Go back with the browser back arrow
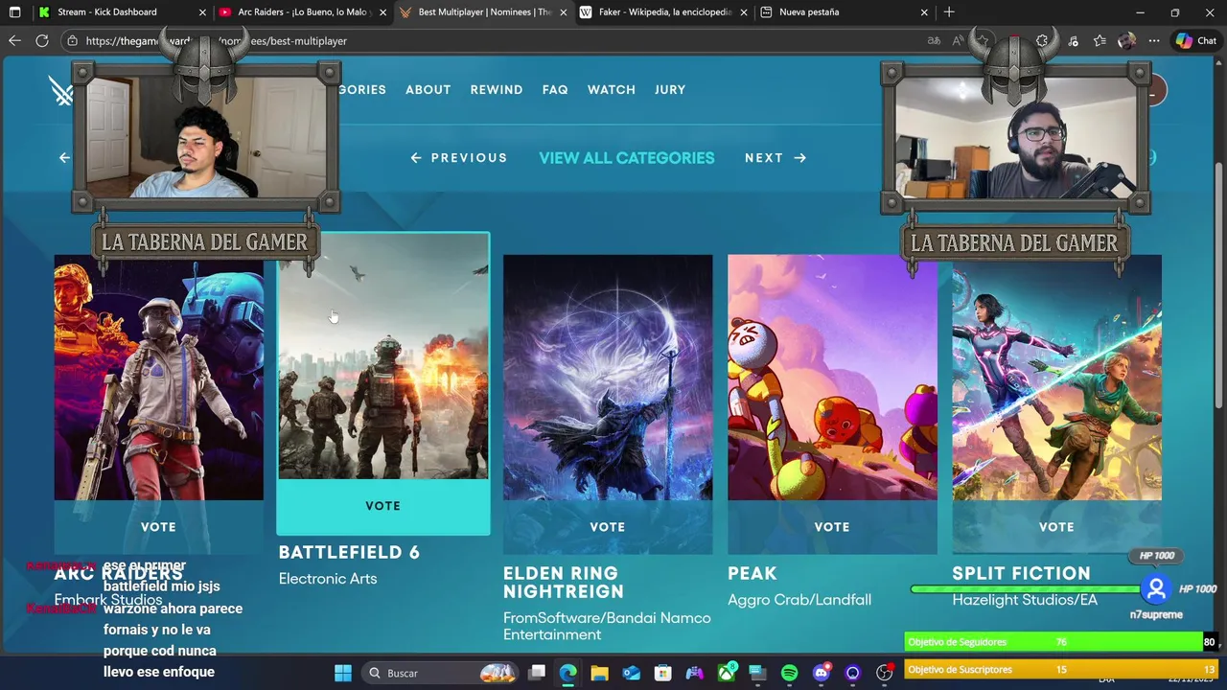 [14, 40]
